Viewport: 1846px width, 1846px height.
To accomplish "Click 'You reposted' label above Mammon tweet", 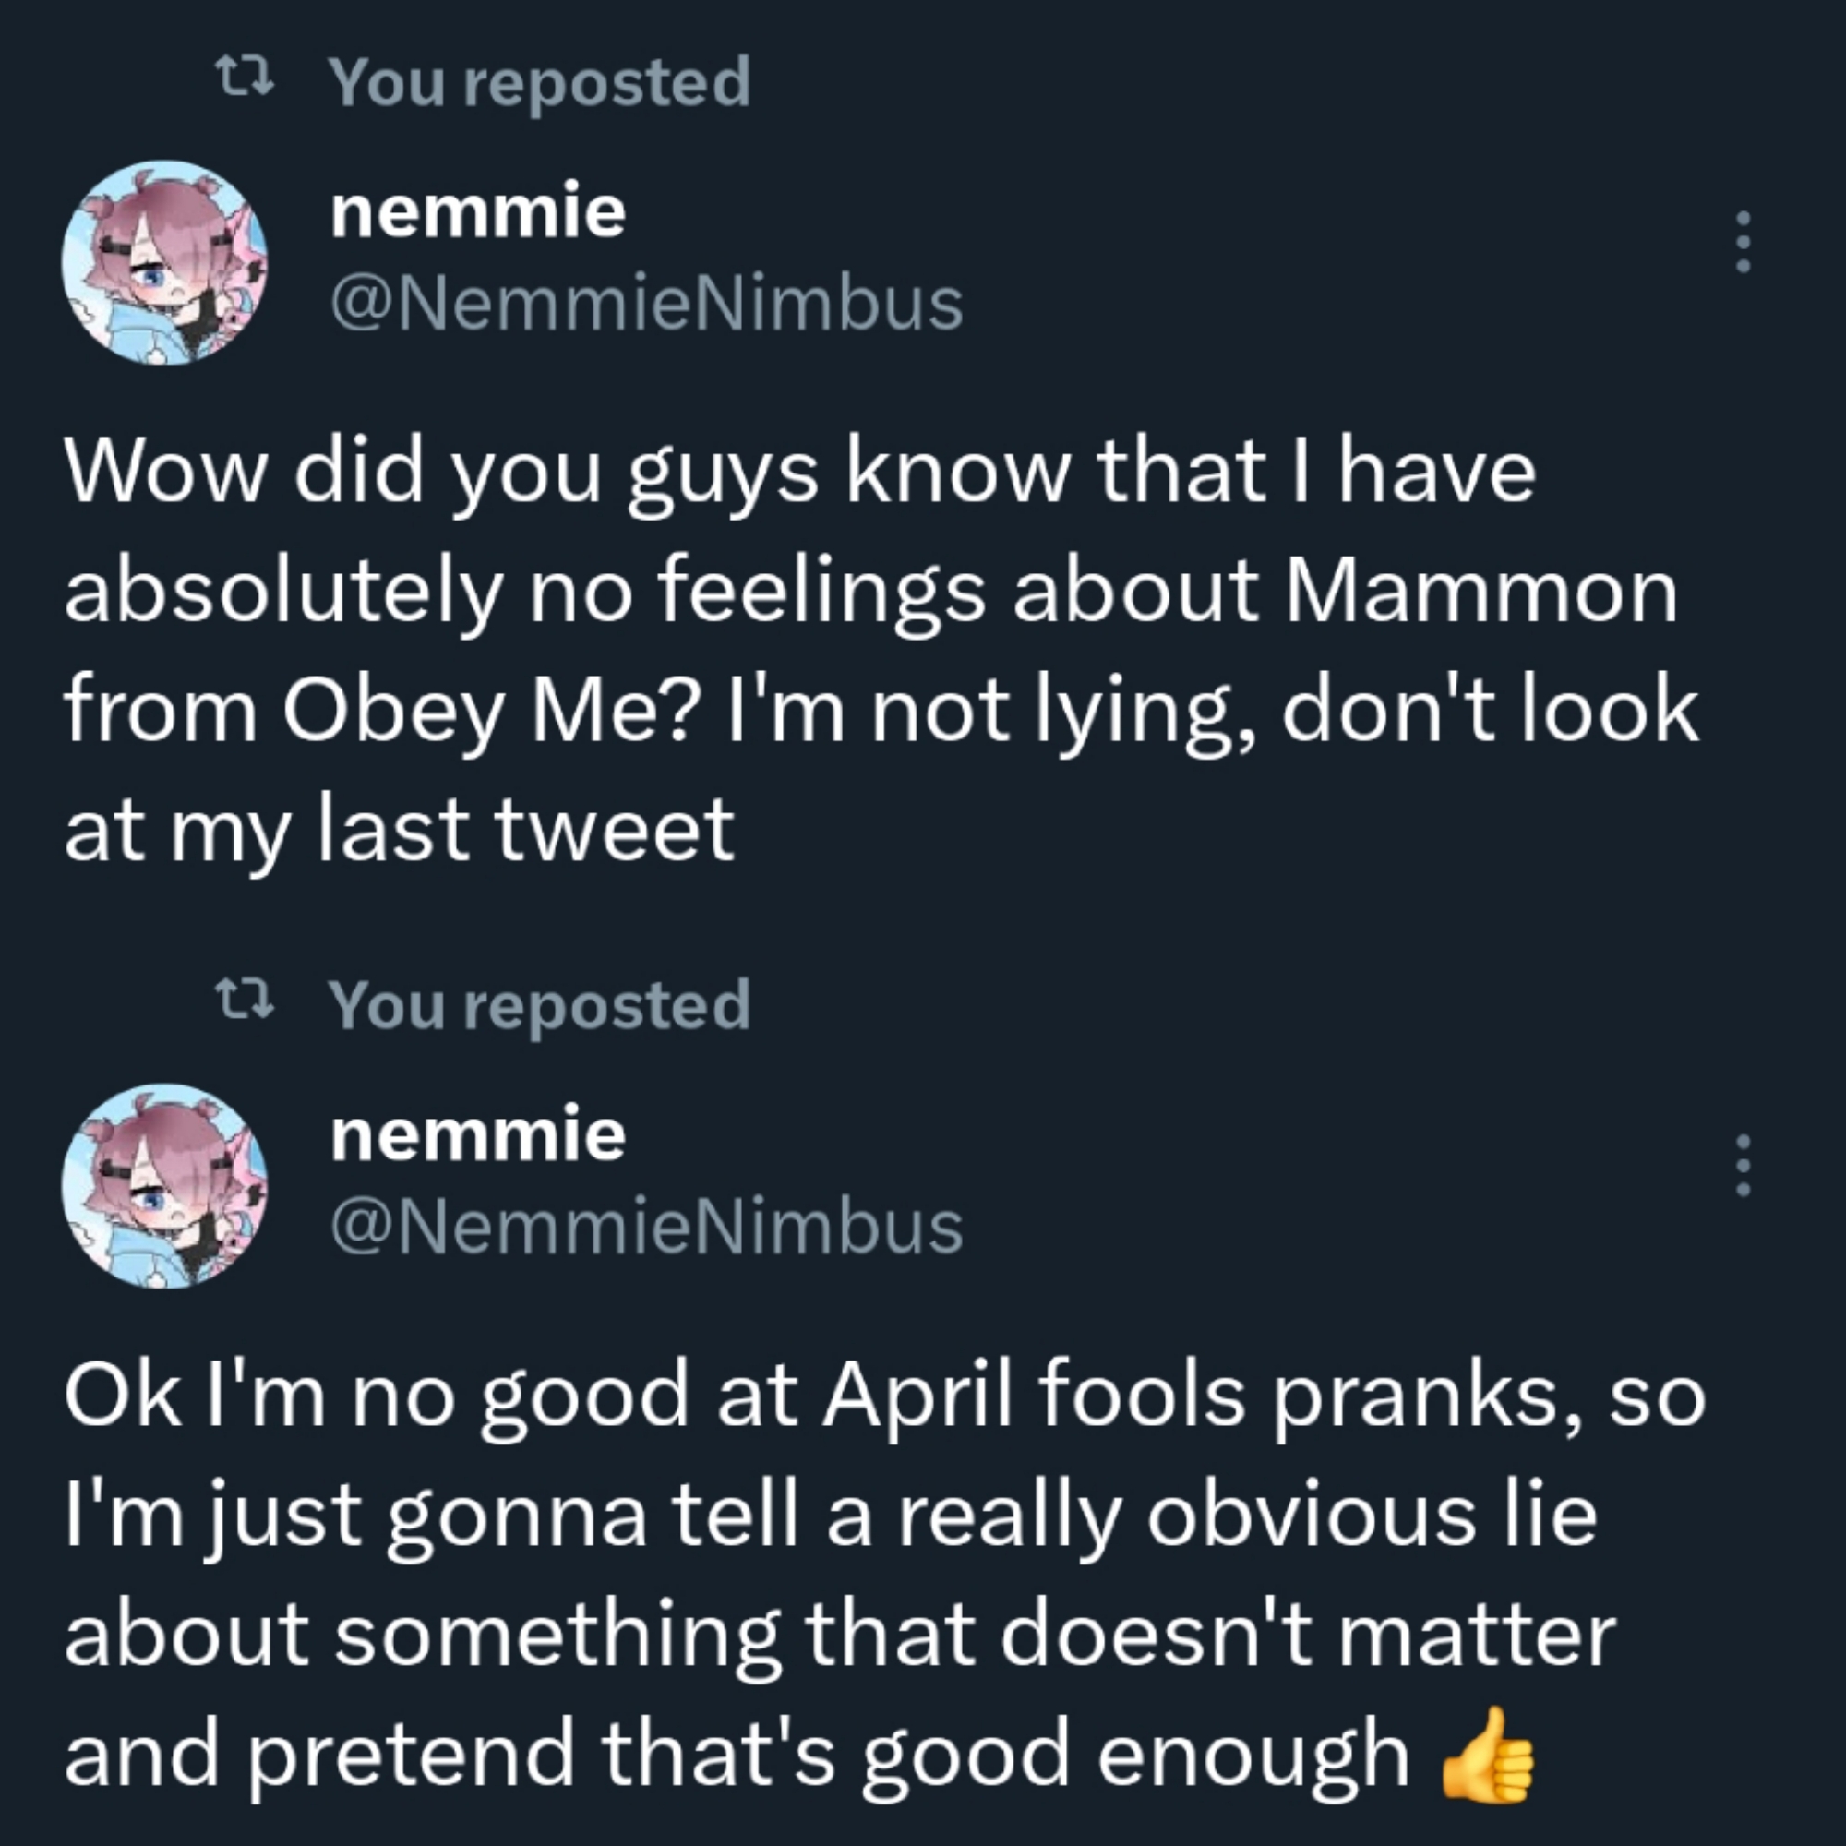I will pyautogui.click(x=540, y=82).
